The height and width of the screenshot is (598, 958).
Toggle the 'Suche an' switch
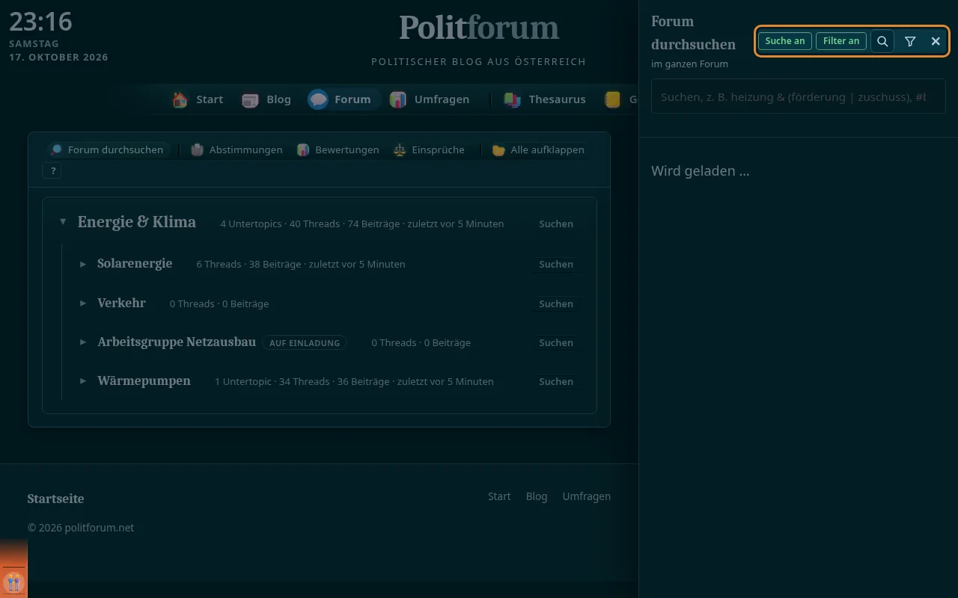coord(785,41)
